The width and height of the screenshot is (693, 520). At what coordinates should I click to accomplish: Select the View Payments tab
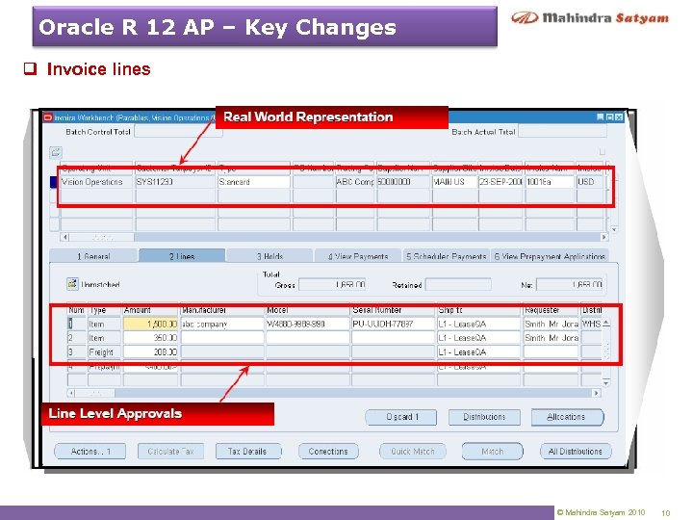[358, 256]
